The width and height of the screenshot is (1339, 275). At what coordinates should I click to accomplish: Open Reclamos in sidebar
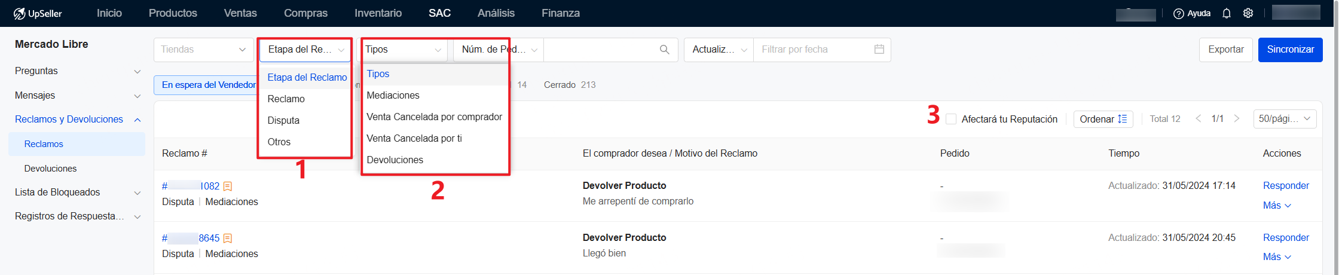tap(77, 144)
